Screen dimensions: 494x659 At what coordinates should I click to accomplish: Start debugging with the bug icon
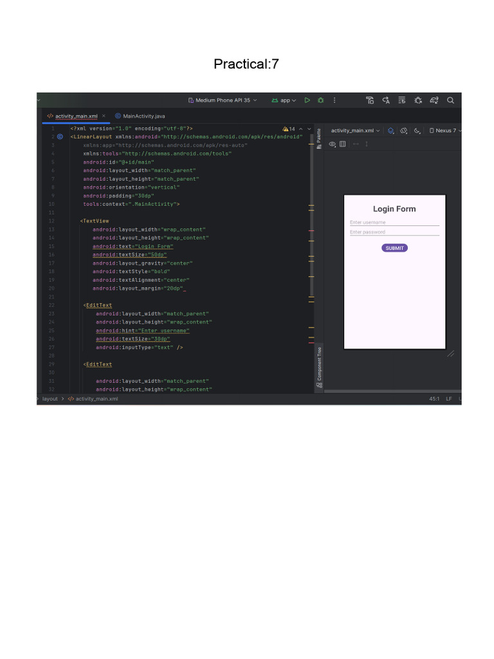pyautogui.click(x=321, y=100)
